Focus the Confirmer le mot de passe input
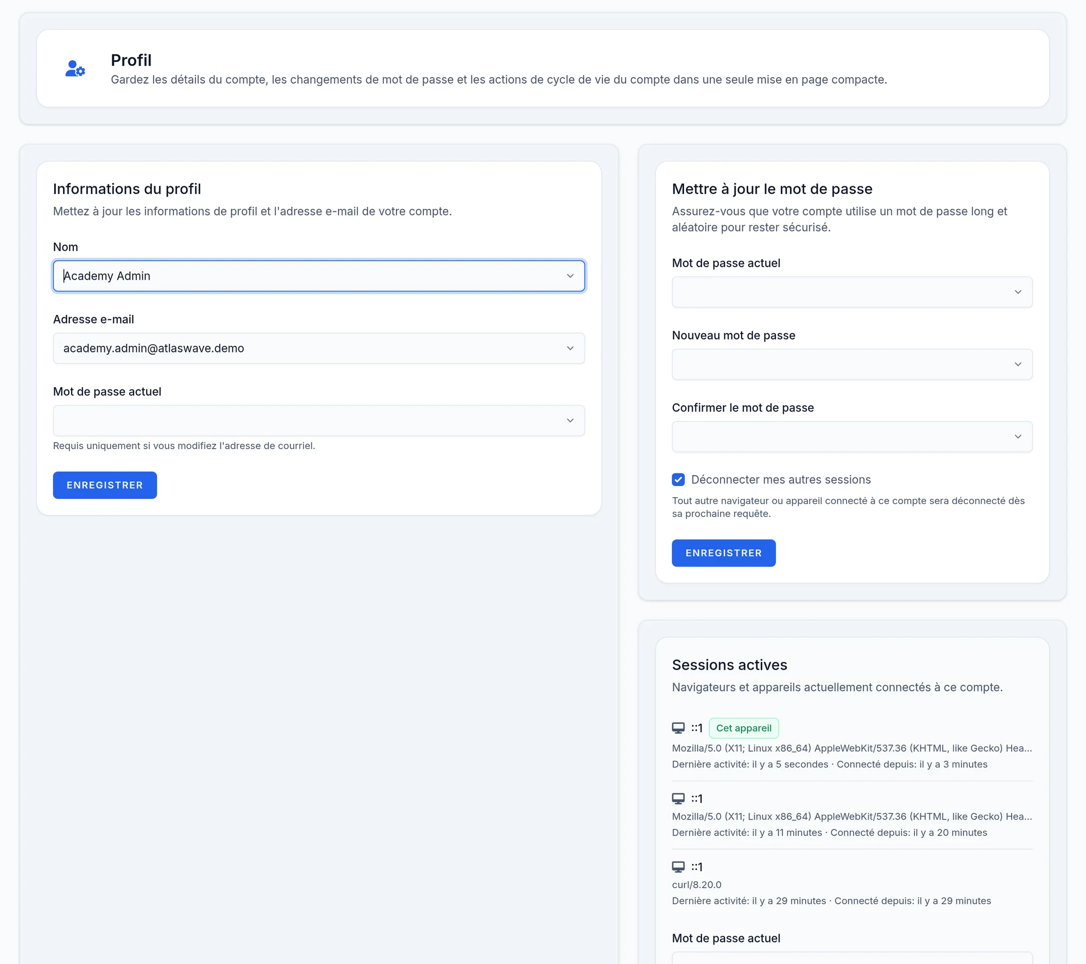 [x=852, y=437]
